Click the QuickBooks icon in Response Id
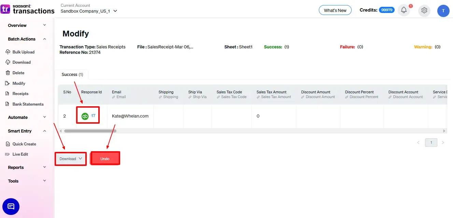Screen dimensions: 453x218 click(85, 116)
